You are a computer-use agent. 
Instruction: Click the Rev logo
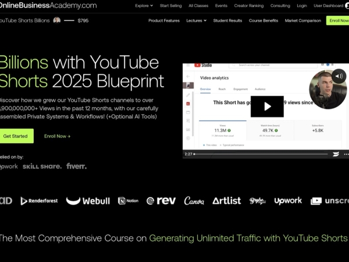click(x=161, y=201)
